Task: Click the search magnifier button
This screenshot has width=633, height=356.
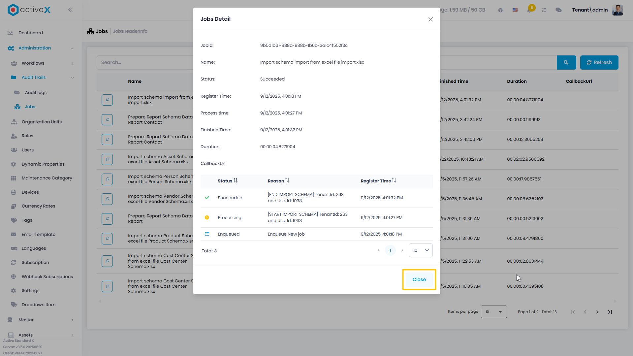Action: [x=566, y=63]
